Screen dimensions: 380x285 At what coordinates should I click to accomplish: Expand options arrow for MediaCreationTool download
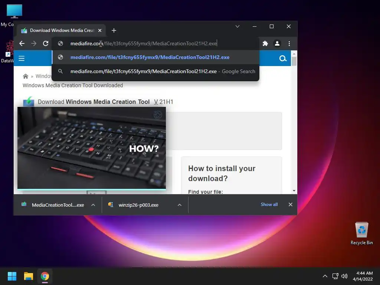pyautogui.click(x=93, y=205)
